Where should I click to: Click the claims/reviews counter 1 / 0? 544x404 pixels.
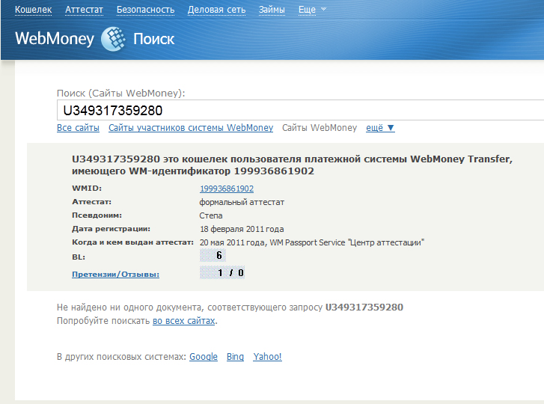pyautogui.click(x=222, y=272)
